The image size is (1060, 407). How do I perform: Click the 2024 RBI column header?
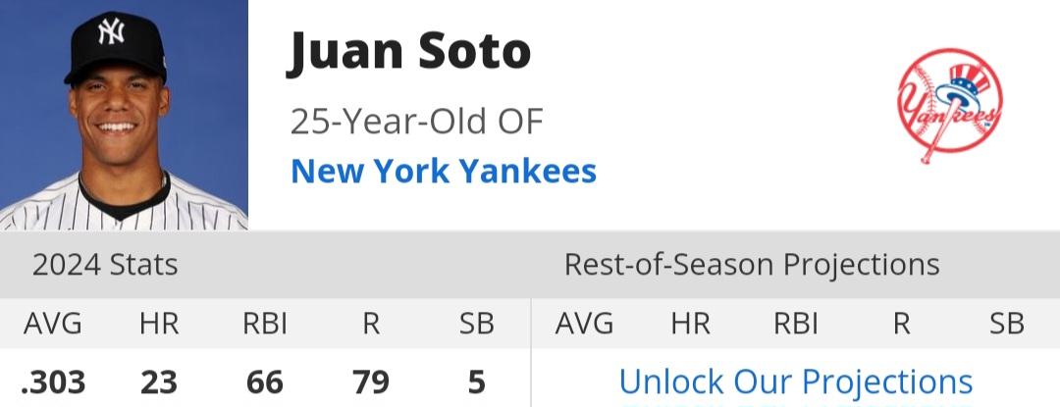pos(265,324)
